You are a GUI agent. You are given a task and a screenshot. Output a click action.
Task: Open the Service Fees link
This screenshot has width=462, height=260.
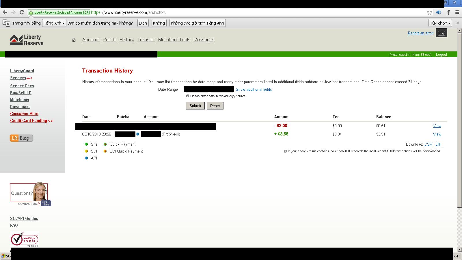click(x=22, y=86)
